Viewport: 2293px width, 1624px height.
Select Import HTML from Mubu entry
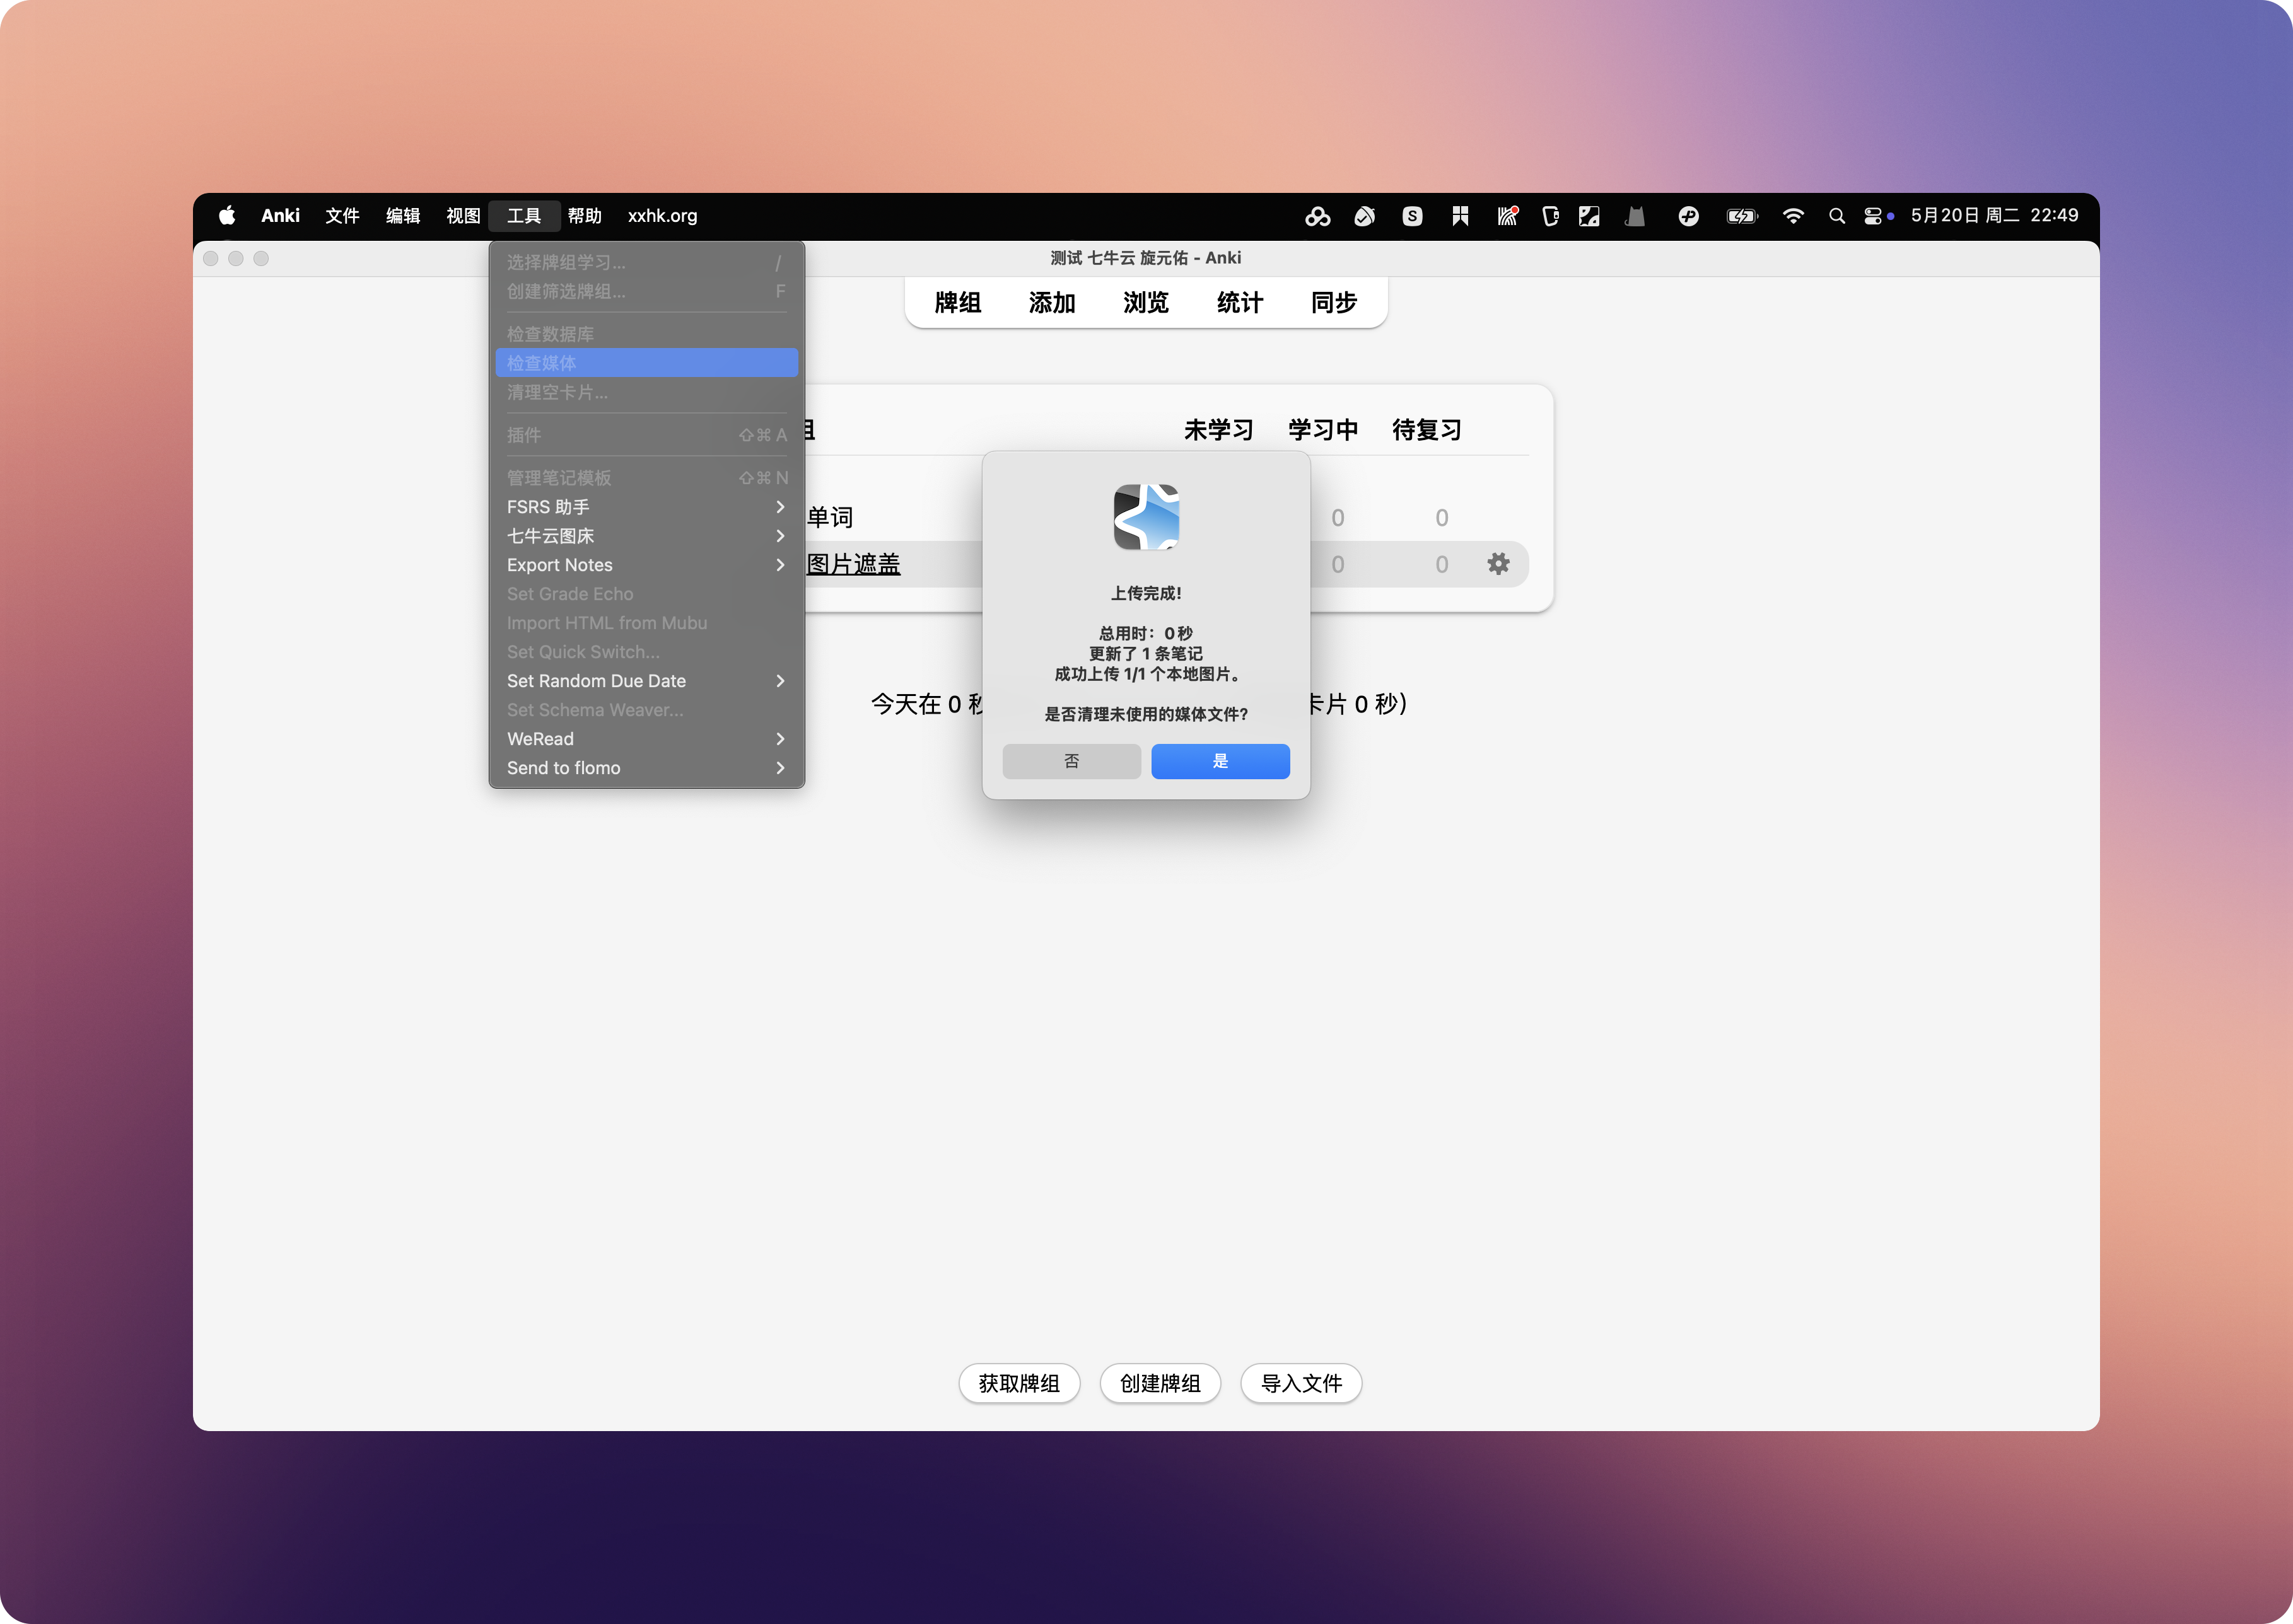click(x=646, y=623)
